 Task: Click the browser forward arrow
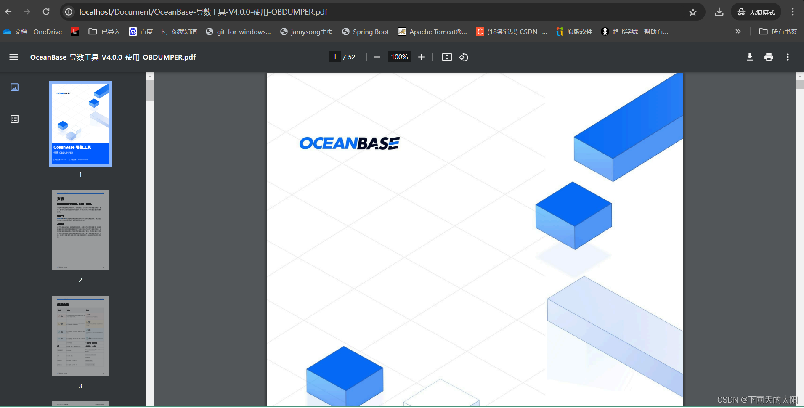[x=27, y=12]
